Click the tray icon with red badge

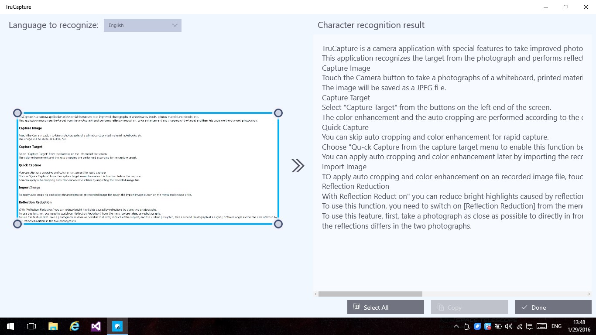tap(488, 326)
